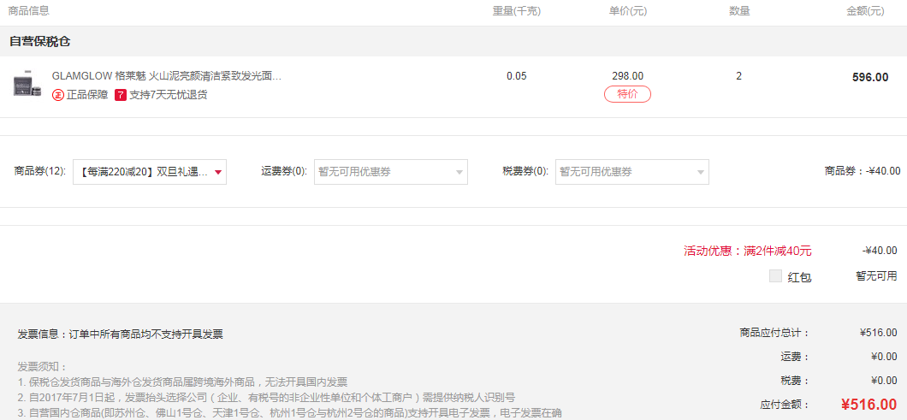Click the 数量 column header
This screenshot has width=907, height=420.
click(739, 11)
